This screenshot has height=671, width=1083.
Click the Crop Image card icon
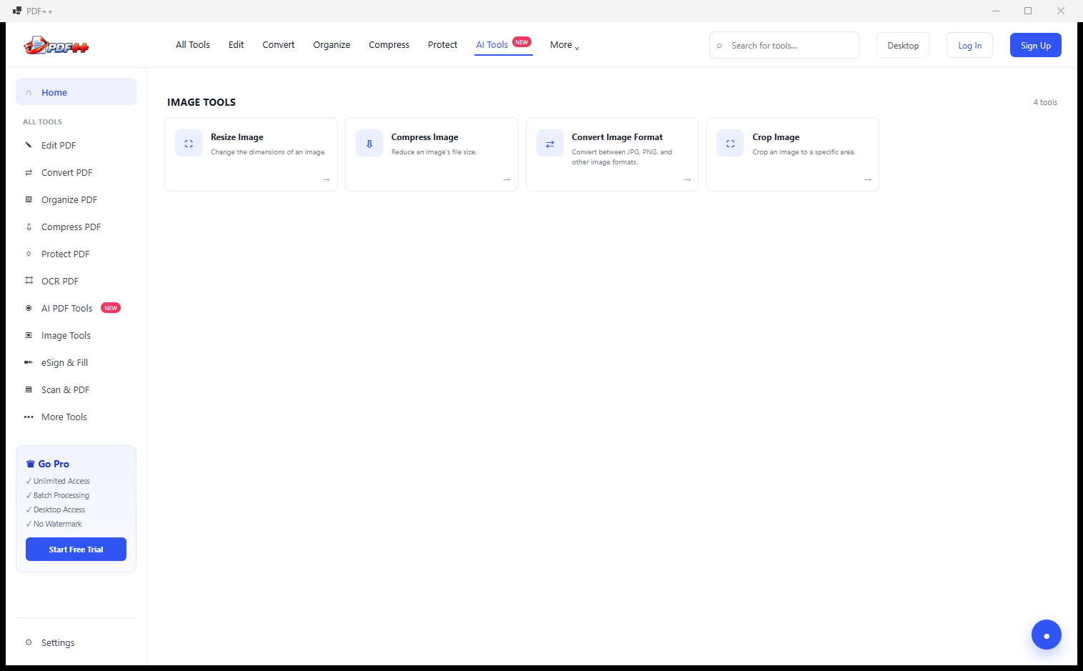pos(730,144)
